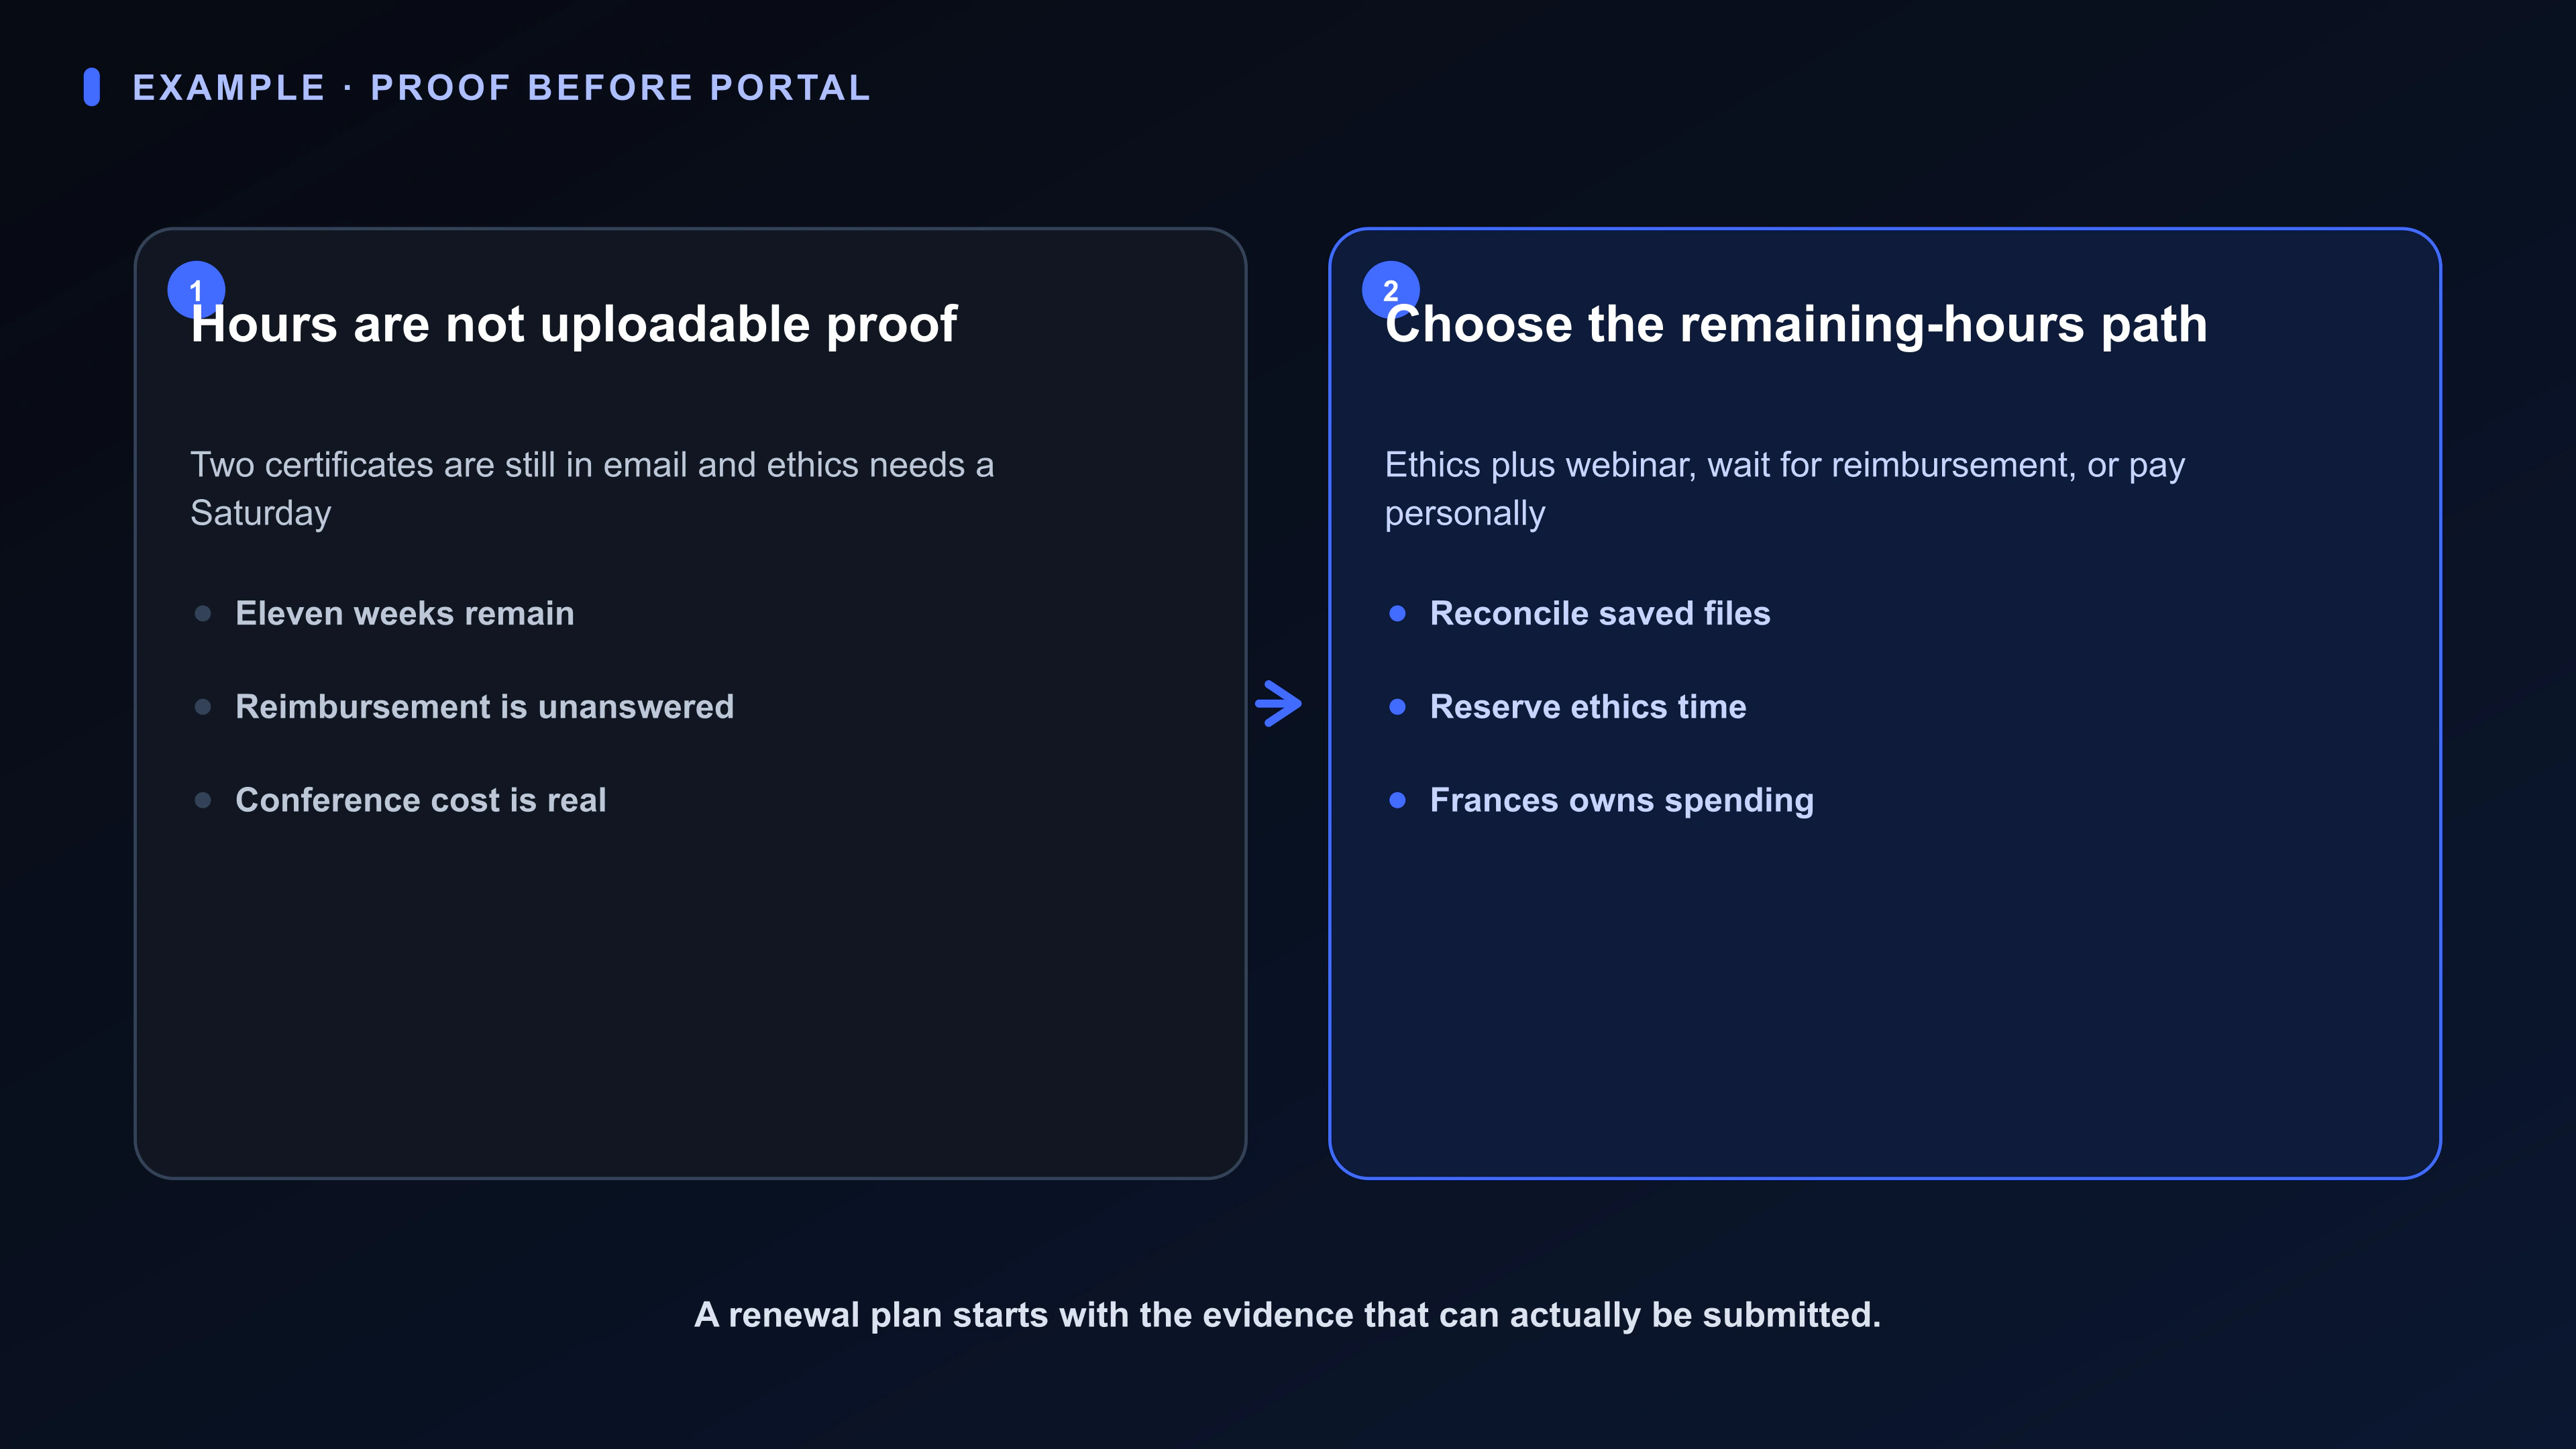2576x1449 pixels.
Task: Click bullet dot beside Reconcile saved files
Action: coord(1398,613)
